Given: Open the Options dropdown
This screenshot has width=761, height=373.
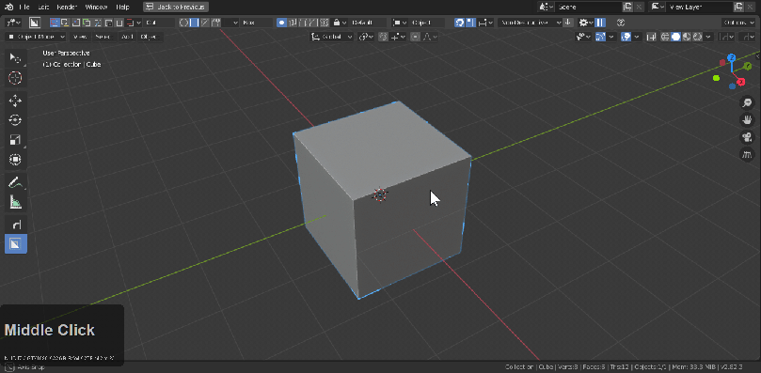Looking at the screenshot, I should click(x=738, y=23).
